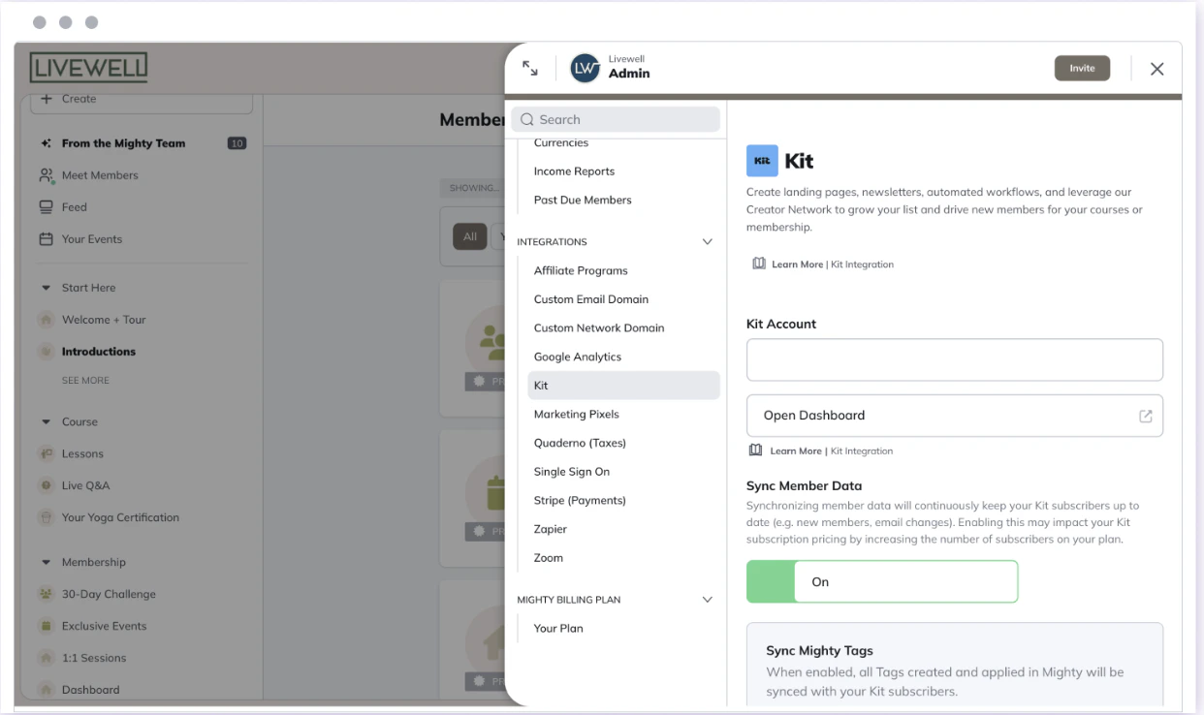Viewport: 1204px width, 715px height.
Task: Click the Meet Members people icon
Action: coord(46,175)
